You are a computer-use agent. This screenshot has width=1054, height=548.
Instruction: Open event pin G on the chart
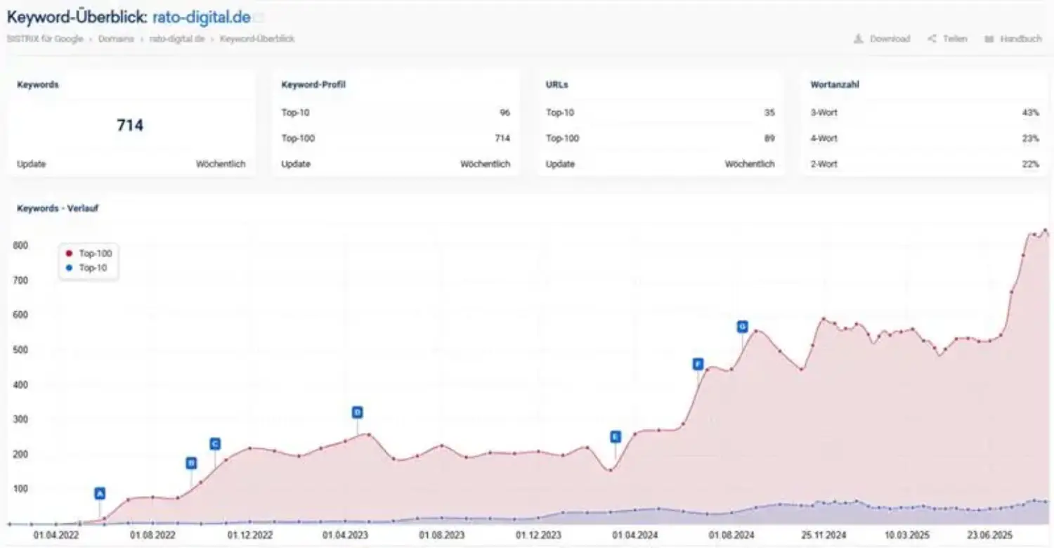(x=742, y=327)
